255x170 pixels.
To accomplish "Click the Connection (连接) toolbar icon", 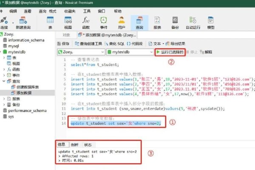I will (x=4, y=23).
